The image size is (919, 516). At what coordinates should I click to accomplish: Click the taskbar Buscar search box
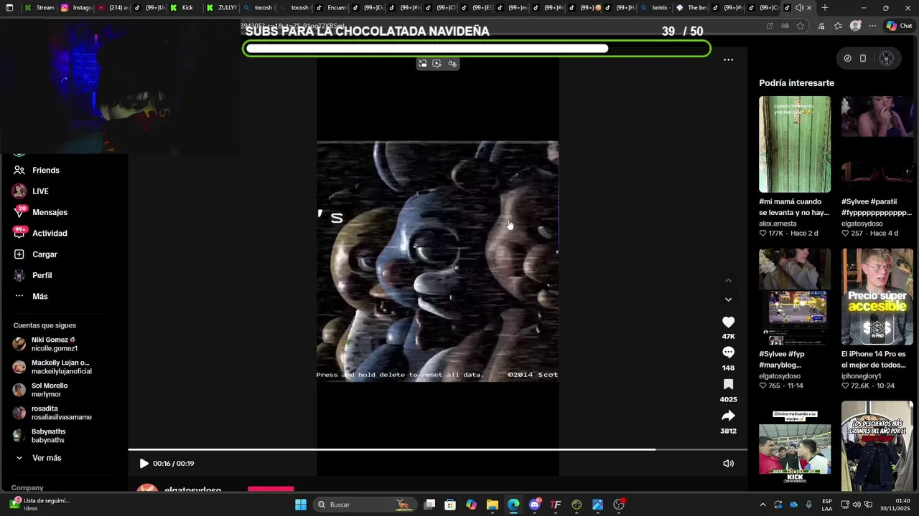[365, 505]
